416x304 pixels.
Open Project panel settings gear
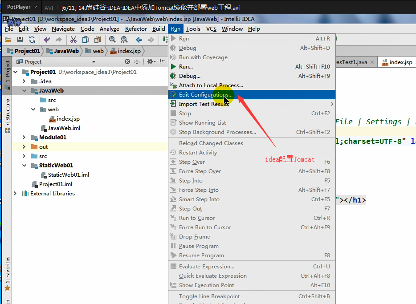(x=151, y=61)
